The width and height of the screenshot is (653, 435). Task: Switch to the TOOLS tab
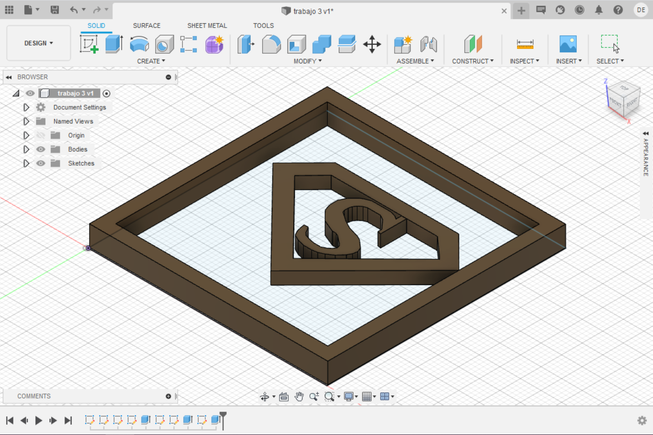pos(264,26)
